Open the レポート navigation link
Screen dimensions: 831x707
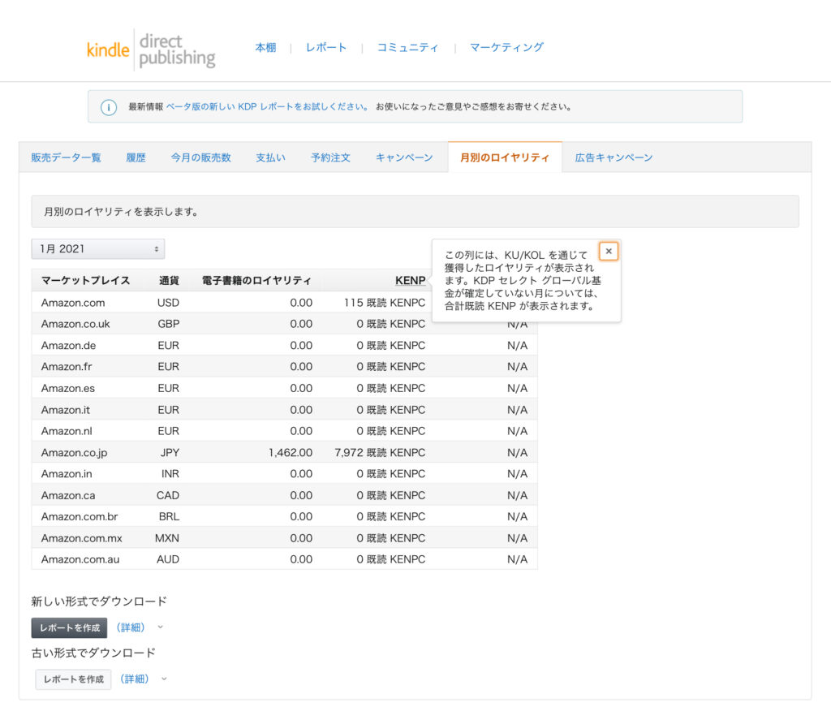326,48
